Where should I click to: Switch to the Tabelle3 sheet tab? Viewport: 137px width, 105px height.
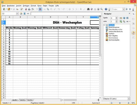(30, 100)
